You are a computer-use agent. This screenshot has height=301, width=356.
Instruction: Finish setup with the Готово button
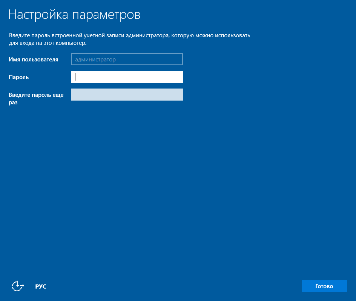click(x=324, y=286)
